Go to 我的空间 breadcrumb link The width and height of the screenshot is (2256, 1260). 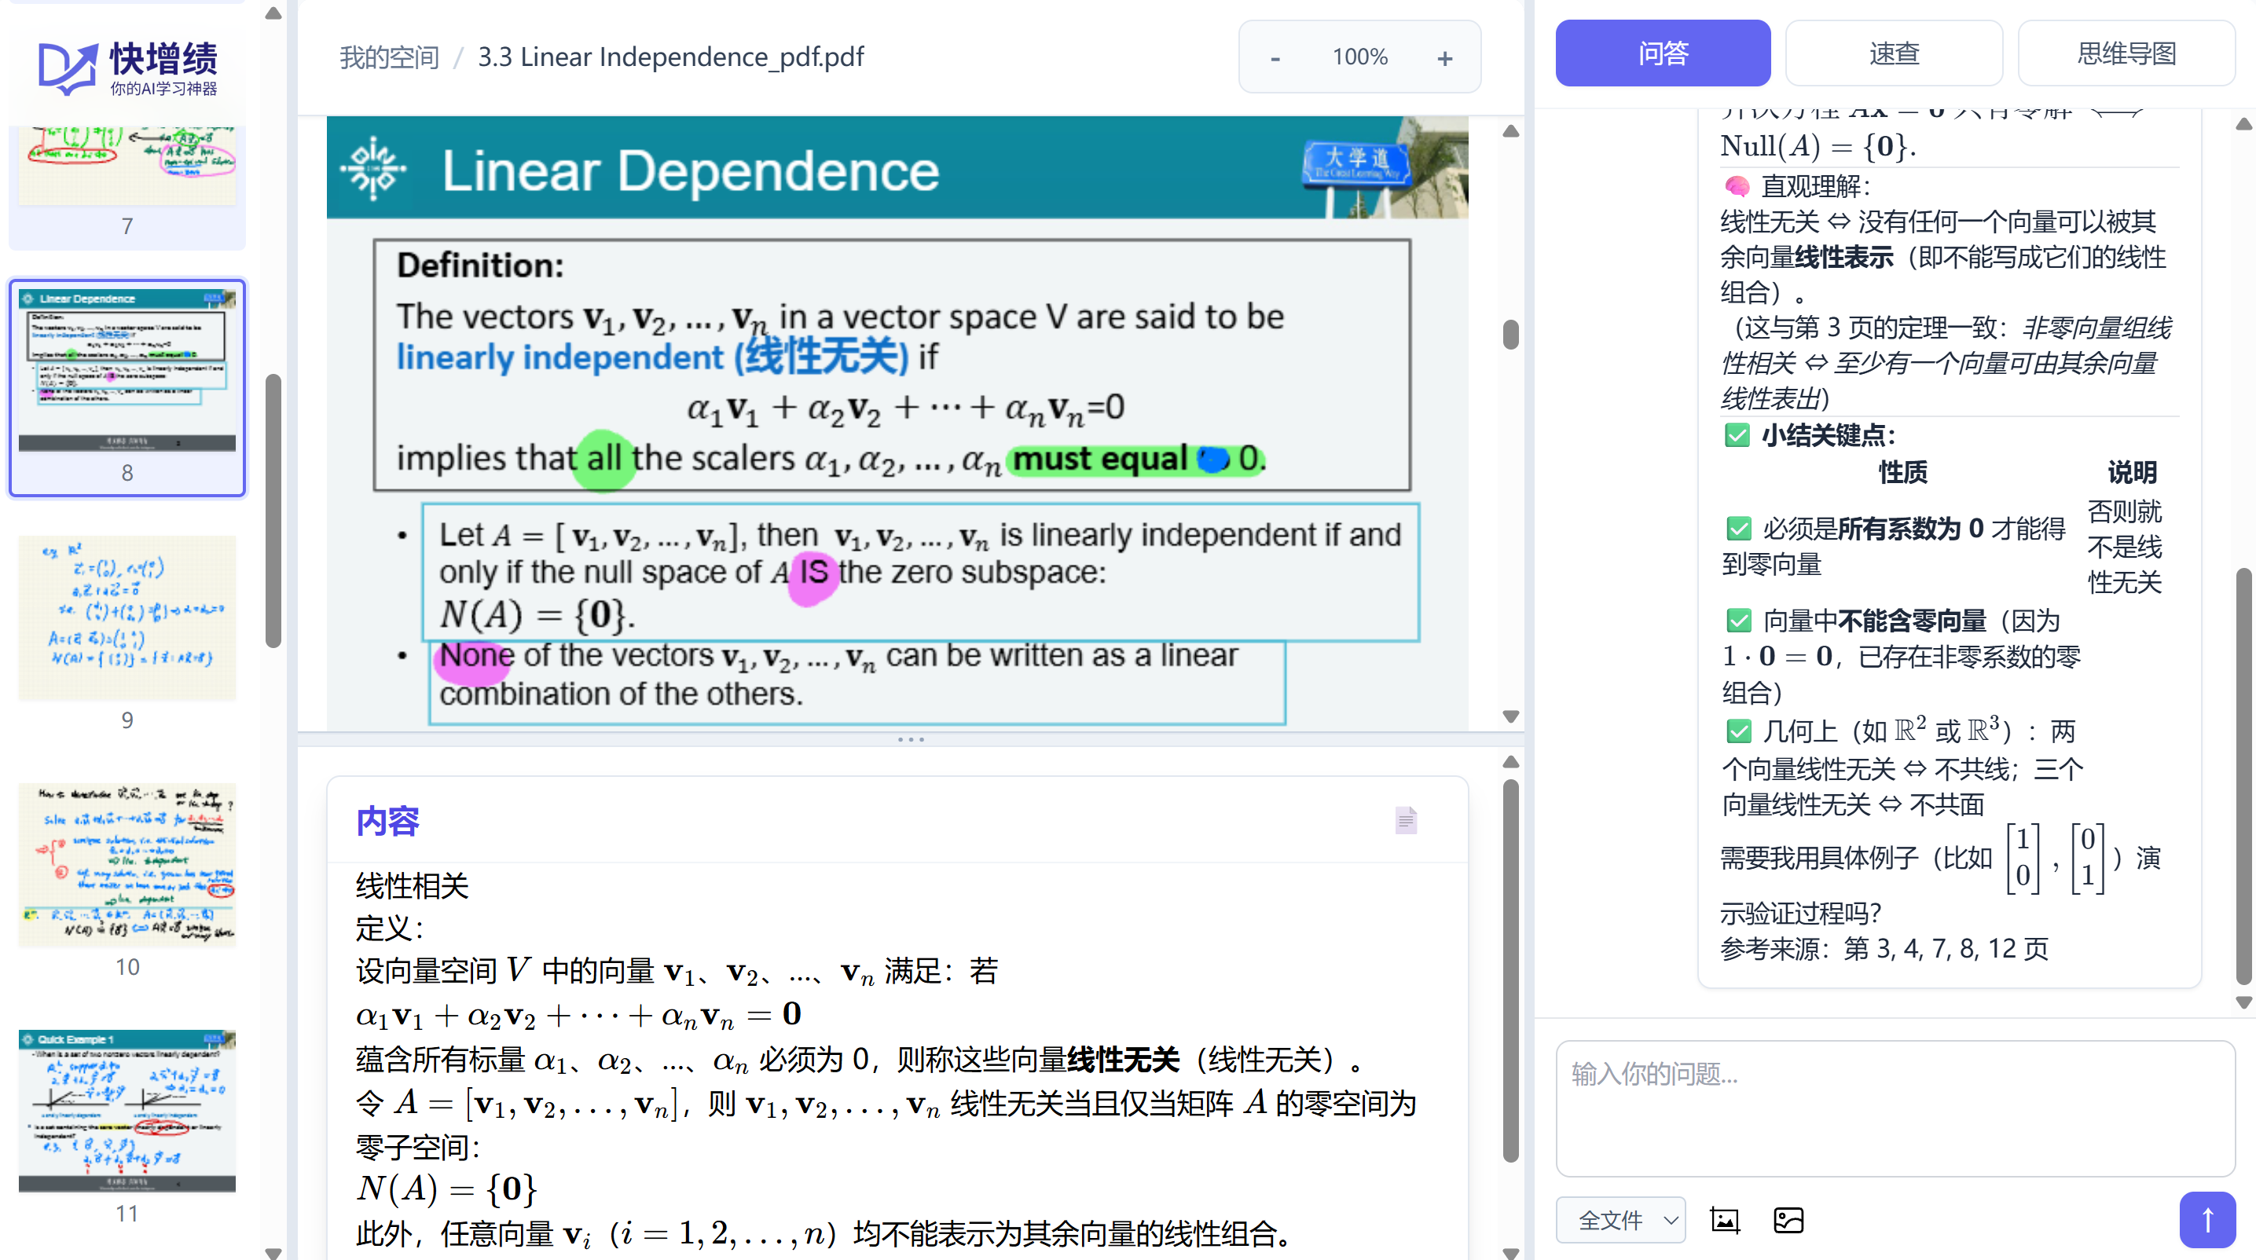[x=389, y=58]
